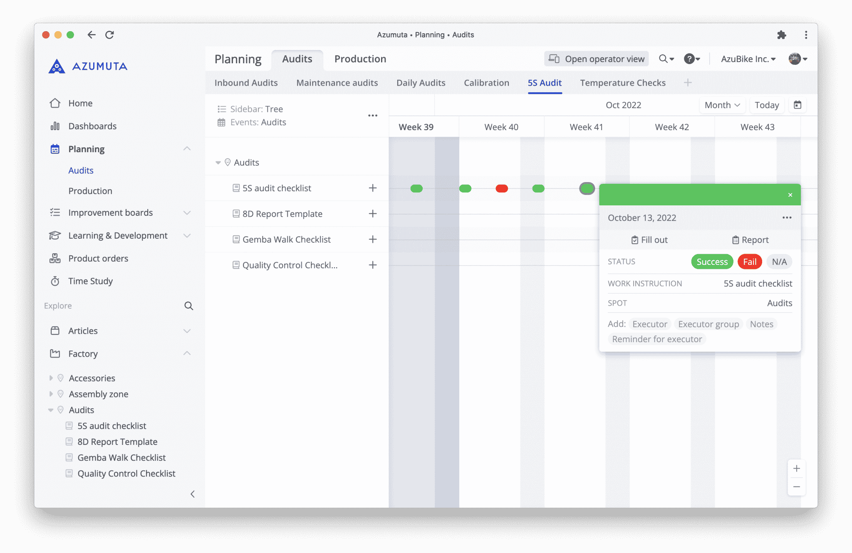Open the ellipsis menu in the event popup
Viewport: 852px width, 553px height.
pos(787,217)
